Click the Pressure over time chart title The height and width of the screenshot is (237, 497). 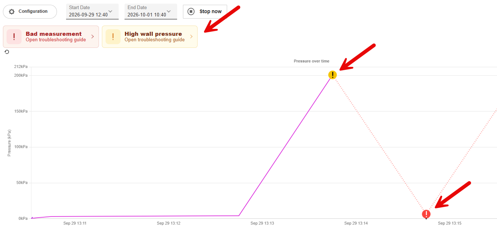(311, 61)
